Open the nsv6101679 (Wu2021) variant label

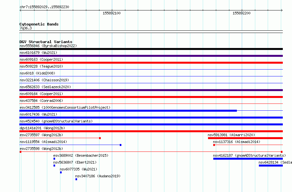38,53
